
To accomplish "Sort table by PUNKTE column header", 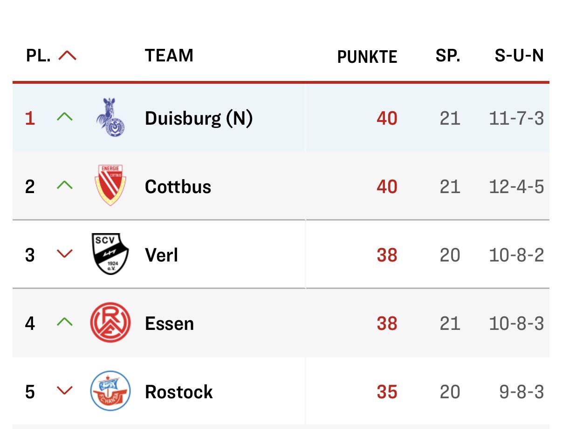I will [x=367, y=57].
